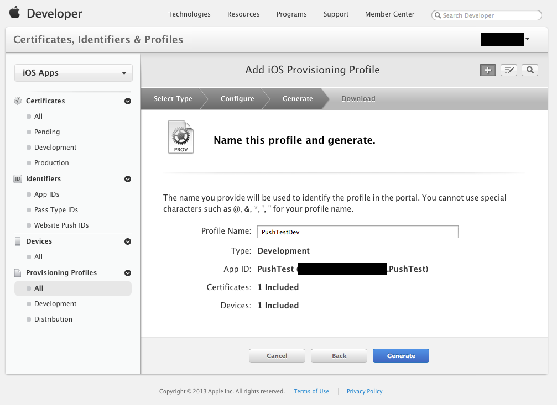Click the add profile plus icon
557x405 pixels.
(488, 70)
